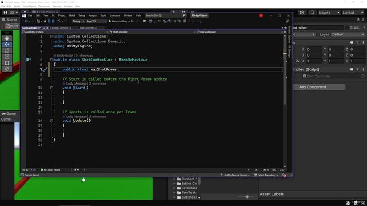This screenshot has height=206, width=367.
Task: Expand the Profile Analyzer folder in Project panel
Action: tap(174, 193)
